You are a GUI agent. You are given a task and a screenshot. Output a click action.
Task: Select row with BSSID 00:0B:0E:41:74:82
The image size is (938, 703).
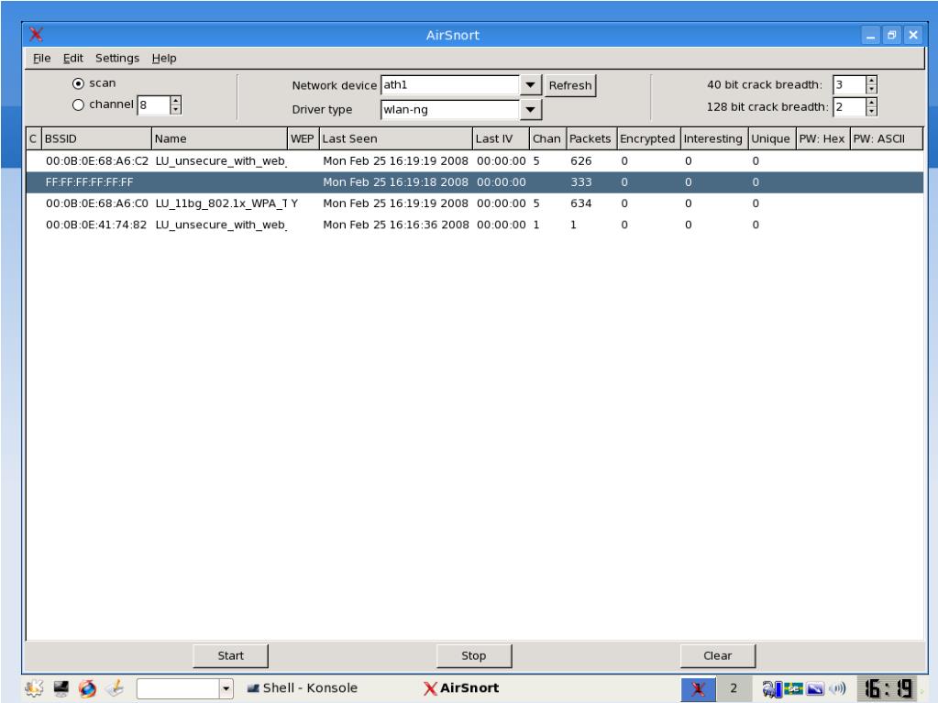pos(474,225)
